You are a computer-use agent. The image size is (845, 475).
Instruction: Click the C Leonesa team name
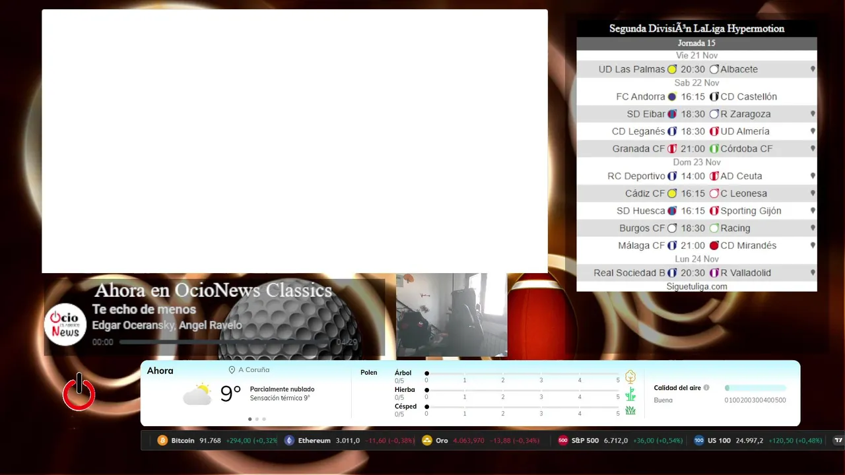pos(743,193)
